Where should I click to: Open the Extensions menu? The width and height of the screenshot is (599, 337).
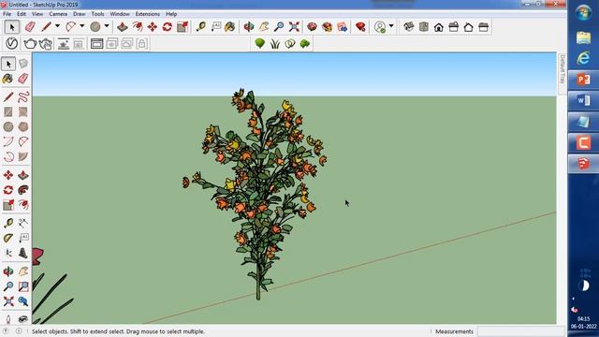point(148,14)
